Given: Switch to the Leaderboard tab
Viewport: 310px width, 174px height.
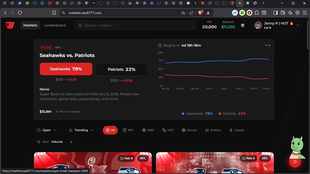Looking at the screenshot, I should coord(55,25).
